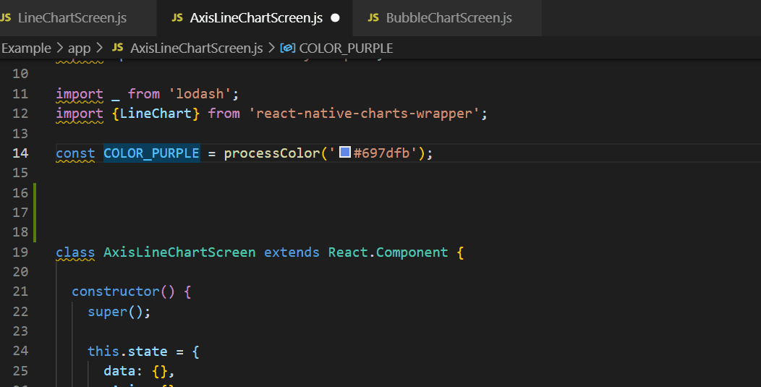
Task: Click line number 21 in gutter
Action: (20, 292)
